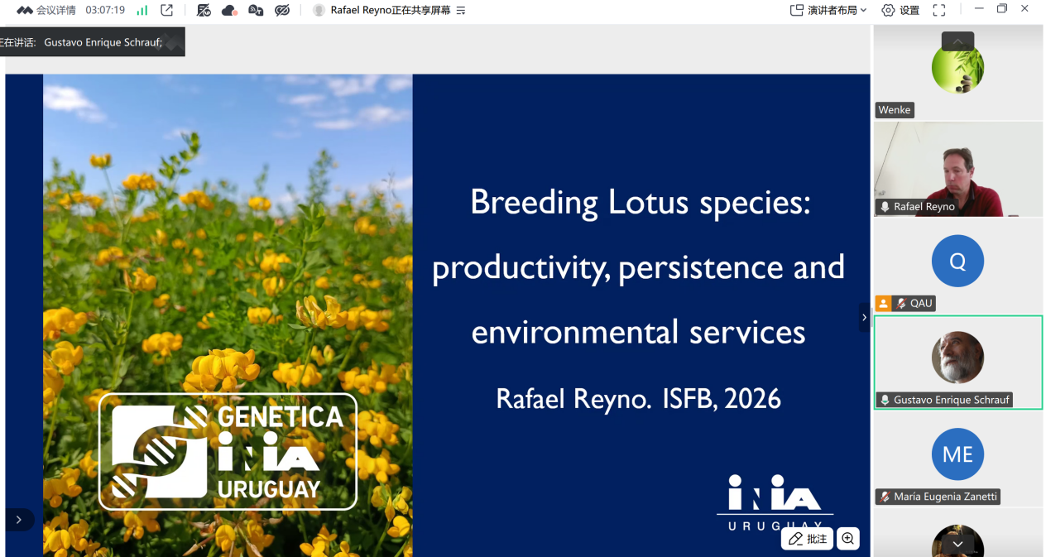Click Gustavo Enrique Schrauf's microphone icon

(x=885, y=400)
